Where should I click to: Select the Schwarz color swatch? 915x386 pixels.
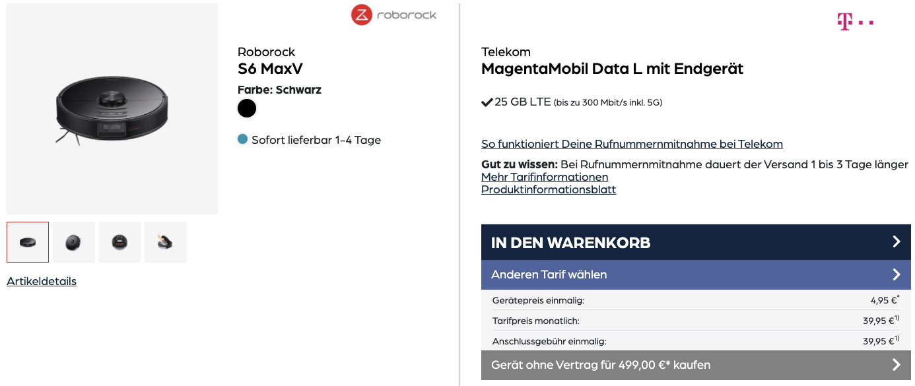tap(247, 108)
